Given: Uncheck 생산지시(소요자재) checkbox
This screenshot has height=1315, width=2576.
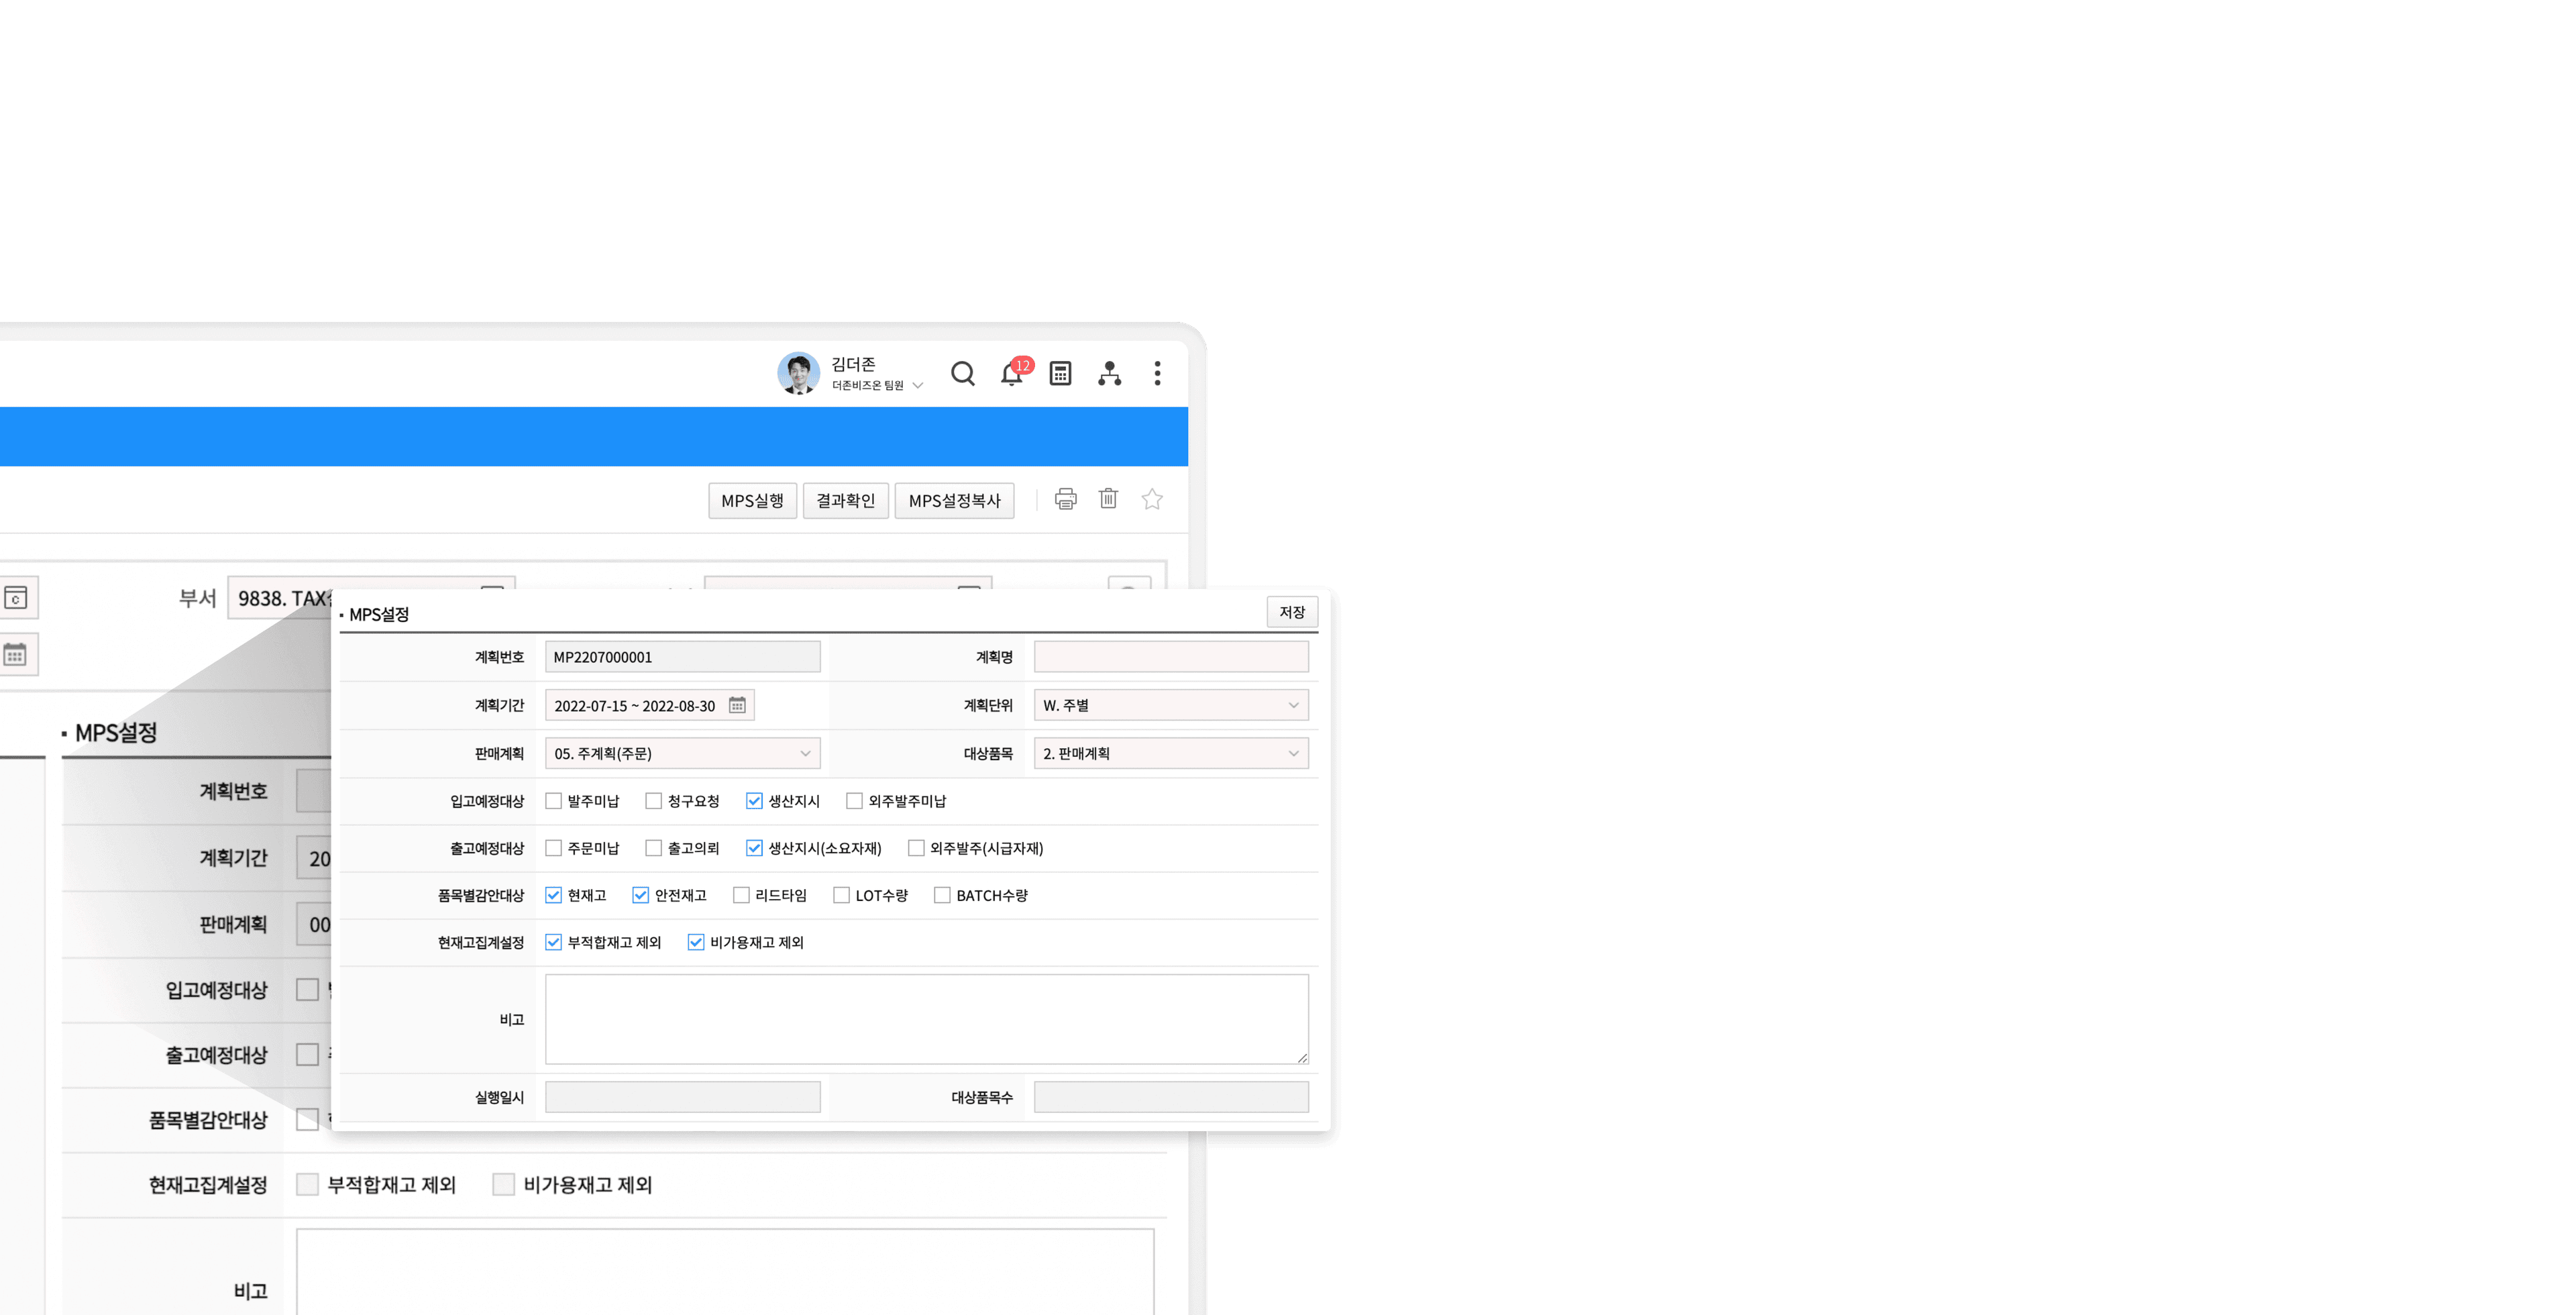Looking at the screenshot, I should 754,848.
